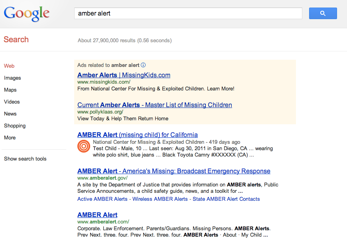Click the blue magnifier search button
This screenshot has width=347, height=241.
(x=323, y=13)
